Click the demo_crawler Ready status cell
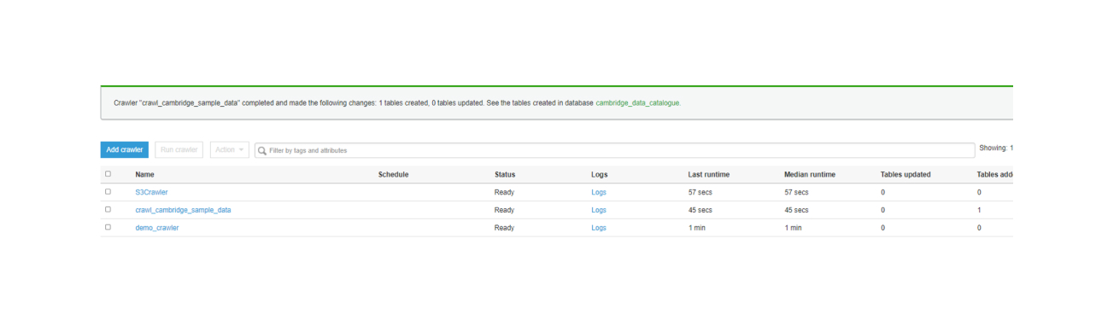Screen dimensions: 1102x326 pyautogui.click(x=504, y=228)
